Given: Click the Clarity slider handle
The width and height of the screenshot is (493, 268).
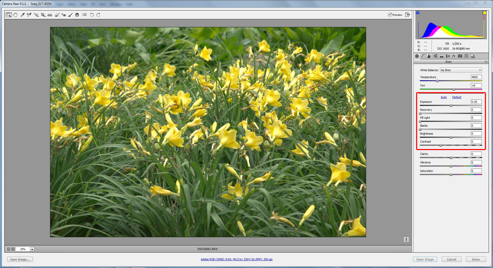Looking at the screenshot, I should click(451, 158).
